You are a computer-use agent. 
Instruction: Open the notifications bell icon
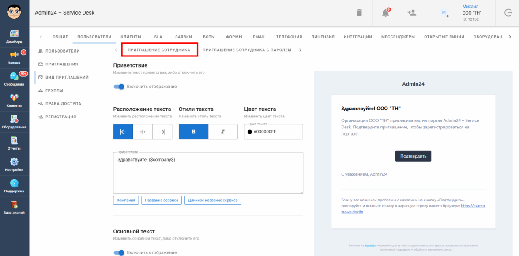[x=385, y=13]
